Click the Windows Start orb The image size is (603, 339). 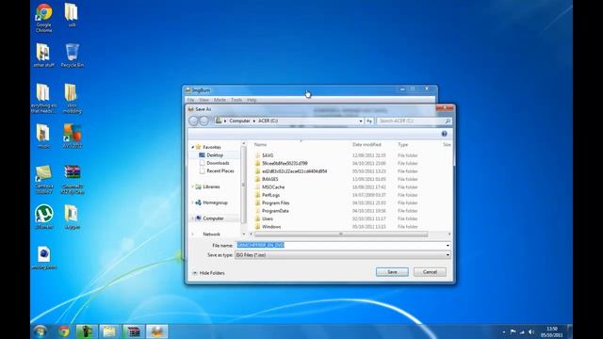[40, 331]
